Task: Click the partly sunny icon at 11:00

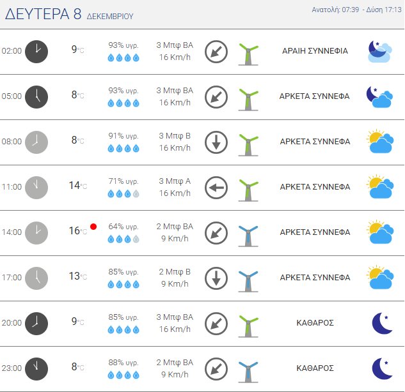Action: [381, 187]
